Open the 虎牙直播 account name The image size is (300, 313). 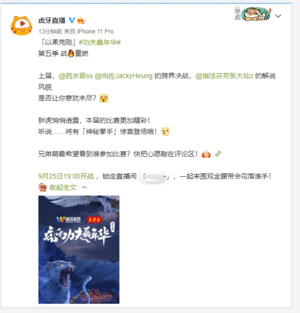[x=52, y=20]
